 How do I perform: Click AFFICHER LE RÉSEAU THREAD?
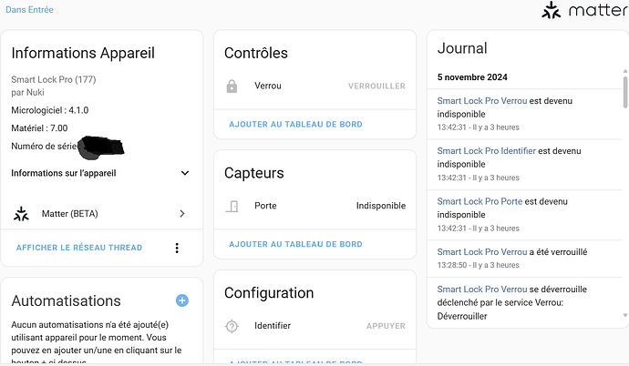79,248
